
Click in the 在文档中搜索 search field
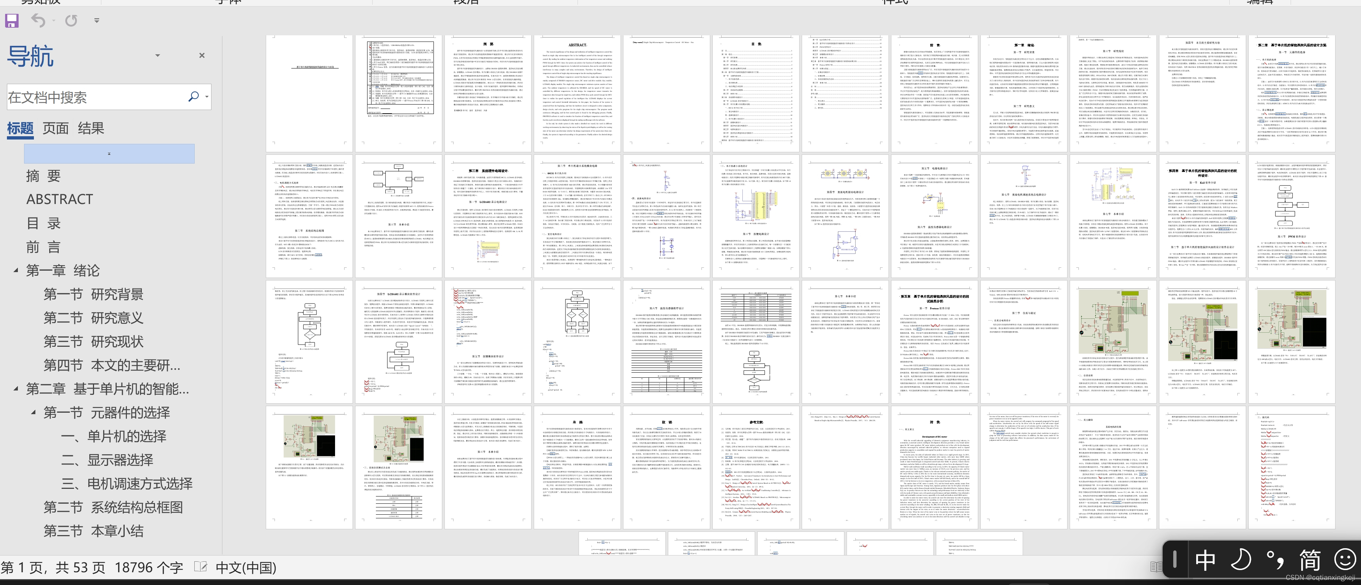[x=95, y=97]
